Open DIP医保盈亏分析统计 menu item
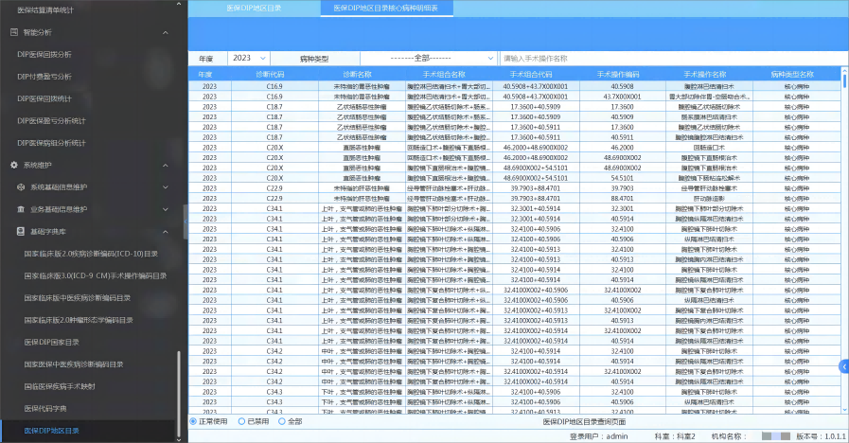This screenshot has height=443, width=849. coord(51,121)
